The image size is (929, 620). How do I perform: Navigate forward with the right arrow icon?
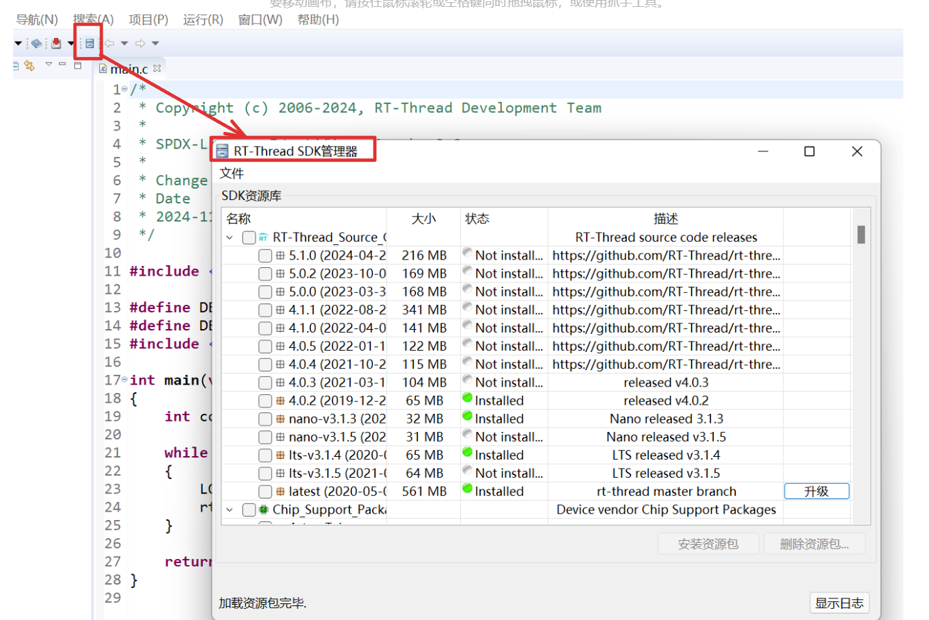pyautogui.click(x=140, y=43)
